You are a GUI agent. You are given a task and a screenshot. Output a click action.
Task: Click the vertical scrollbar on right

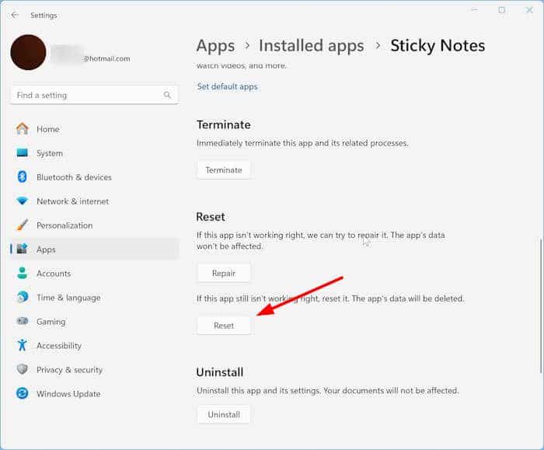(541, 305)
